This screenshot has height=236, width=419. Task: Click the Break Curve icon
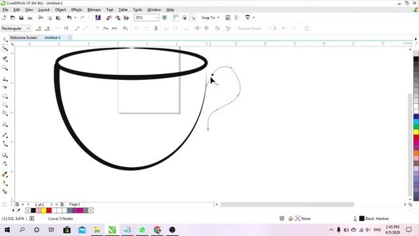(66, 28)
